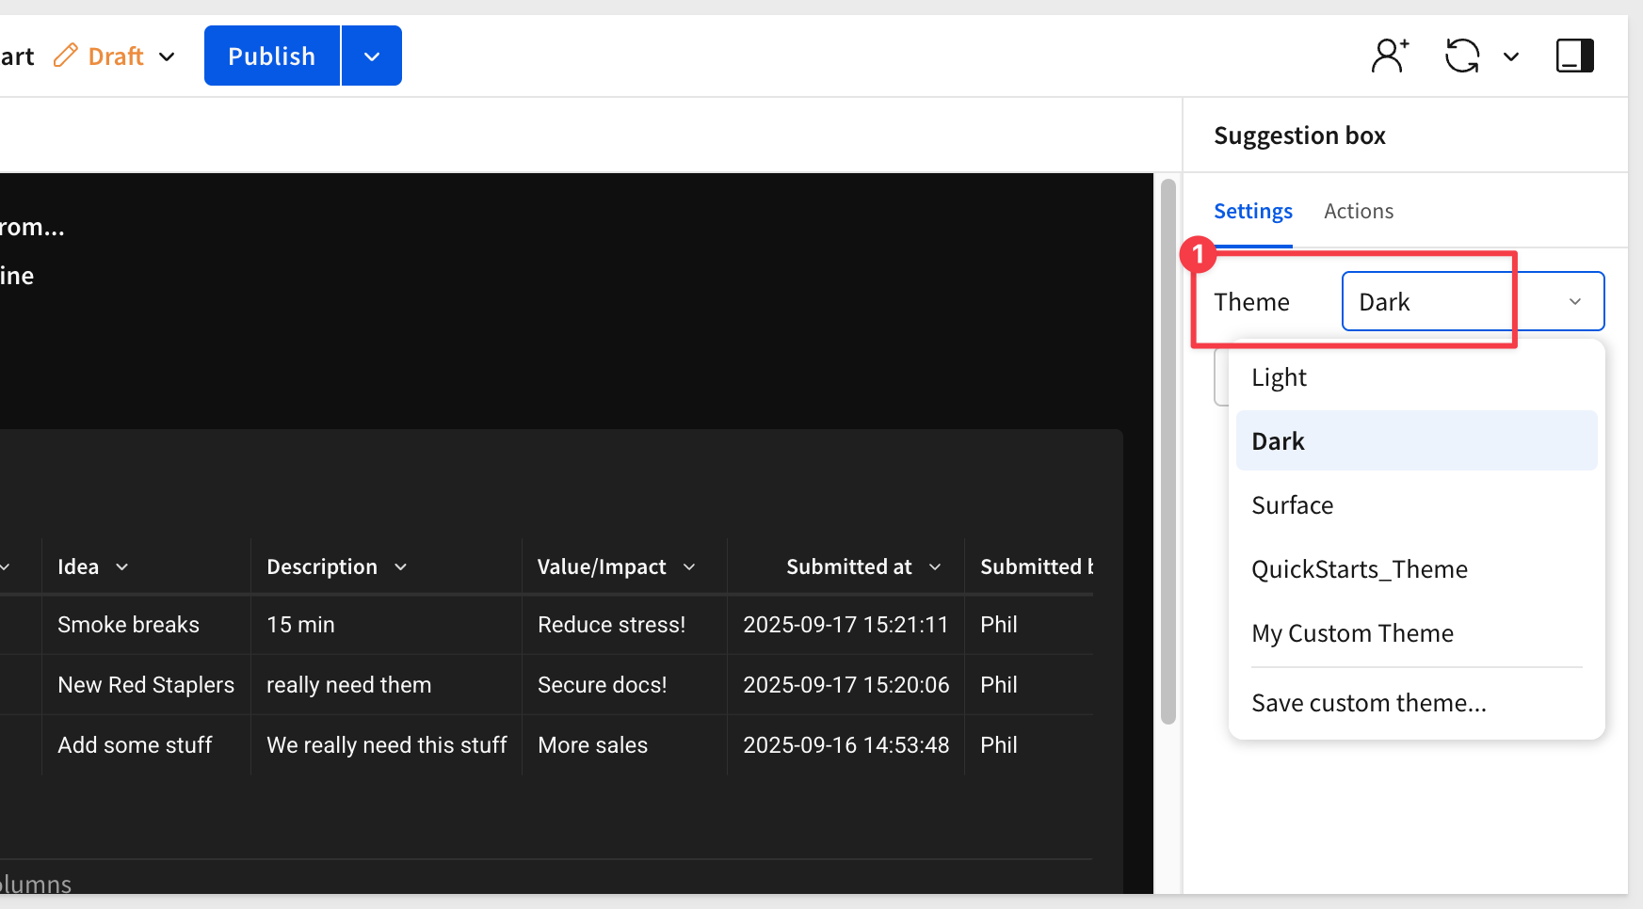The width and height of the screenshot is (1643, 909).
Task: Click the Theme dropdown showing Dark
Action: pyautogui.click(x=1472, y=301)
